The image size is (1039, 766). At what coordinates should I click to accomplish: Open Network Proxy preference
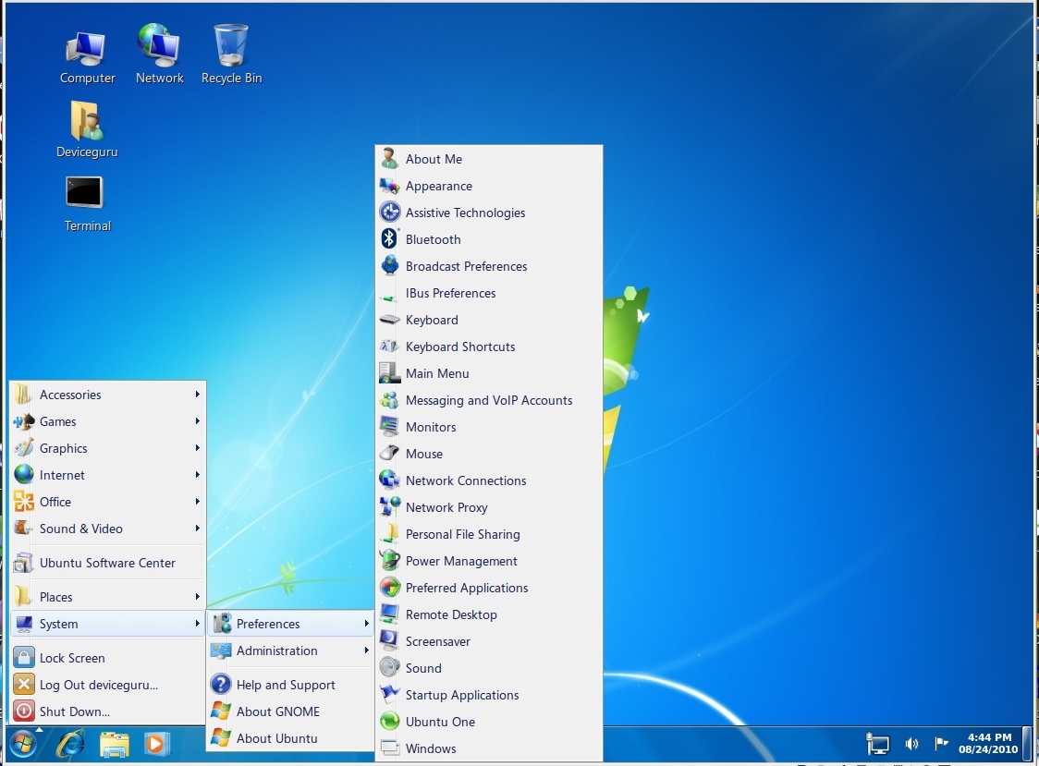click(x=489, y=507)
